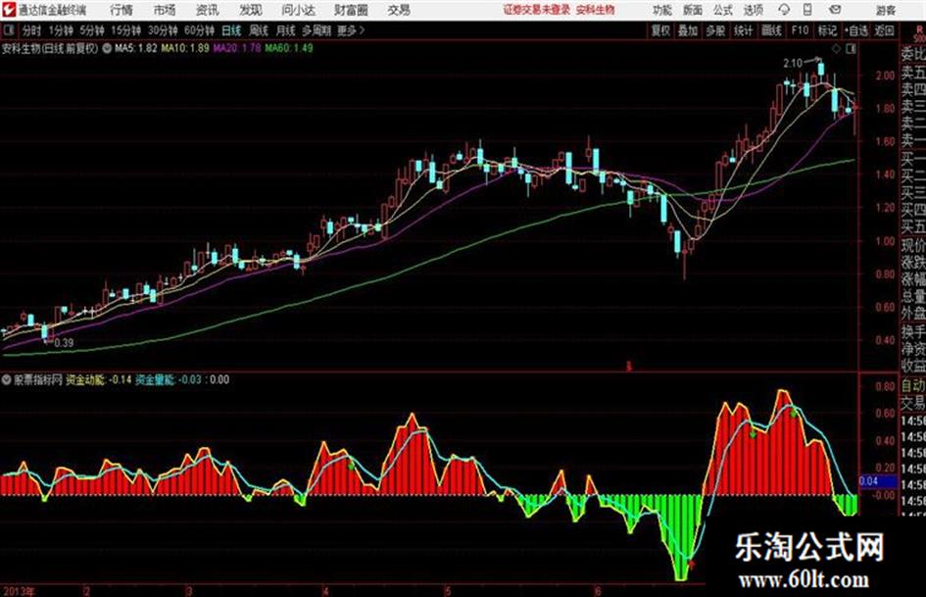Image resolution: width=926 pixels, height=597 pixels.
Task: Click the headset customer service icon
Action: point(784,10)
